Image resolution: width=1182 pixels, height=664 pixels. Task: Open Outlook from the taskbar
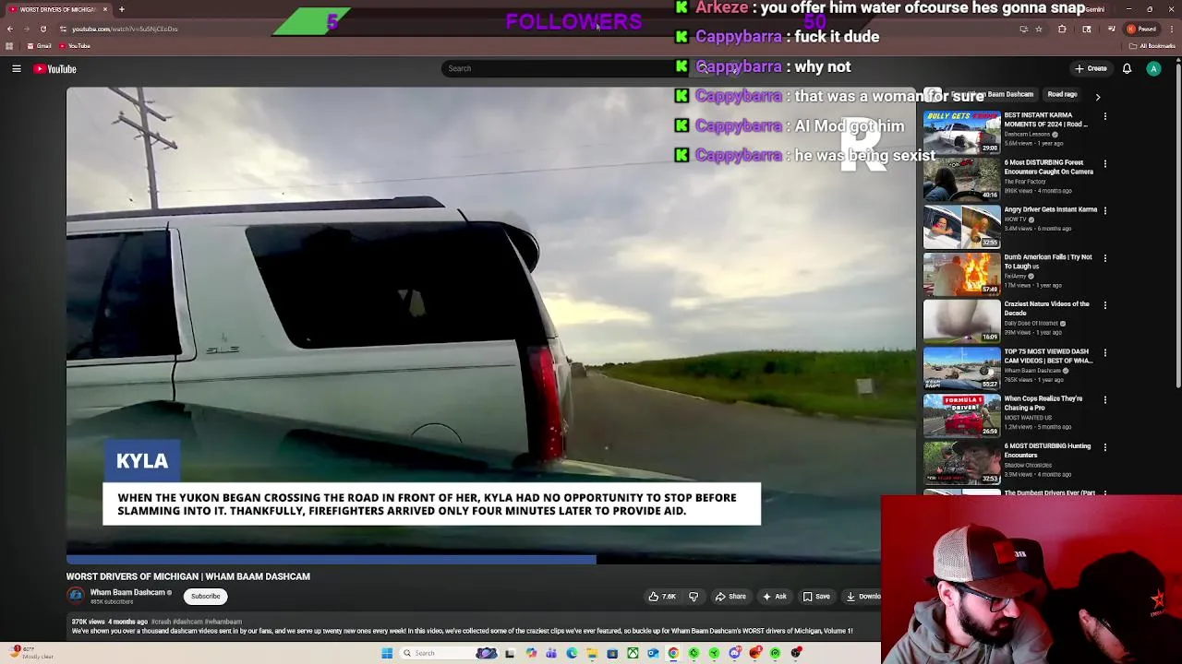point(653,653)
